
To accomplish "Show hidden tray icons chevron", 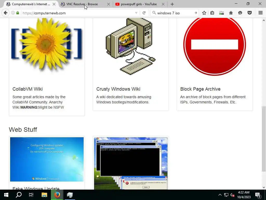I will pyautogui.click(x=220, y=195).
